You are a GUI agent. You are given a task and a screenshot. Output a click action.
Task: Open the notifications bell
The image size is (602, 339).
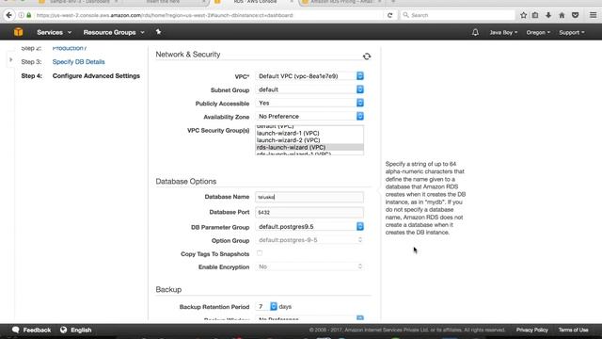click(475, 32)
